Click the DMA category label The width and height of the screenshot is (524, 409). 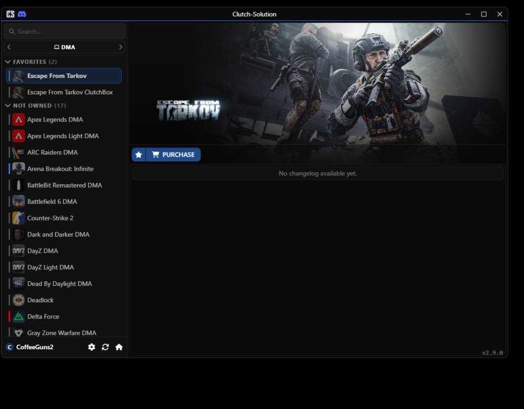65,47
